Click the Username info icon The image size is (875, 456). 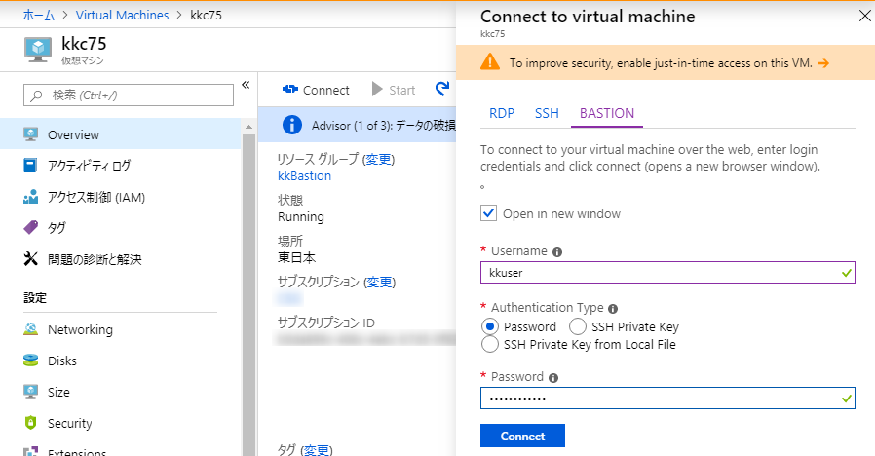(x=557, y=252)
